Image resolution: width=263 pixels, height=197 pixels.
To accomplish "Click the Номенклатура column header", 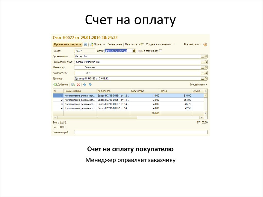I will click(80, 91).
